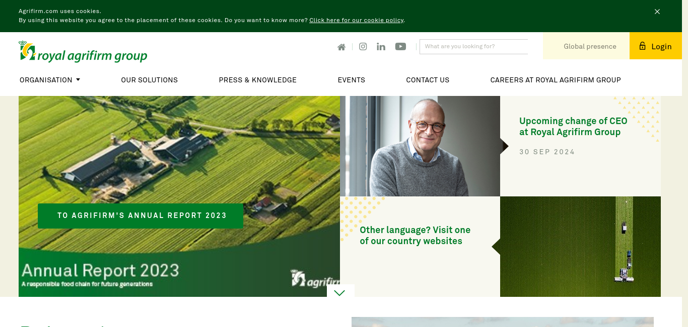Open Upcoming change of CEO article
688x327 pixels.
coord(573,127)
